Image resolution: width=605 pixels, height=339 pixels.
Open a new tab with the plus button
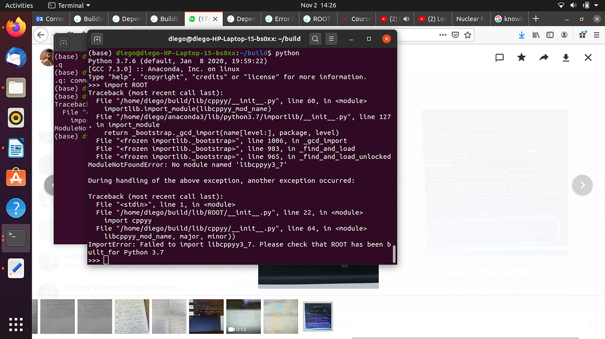535,18
